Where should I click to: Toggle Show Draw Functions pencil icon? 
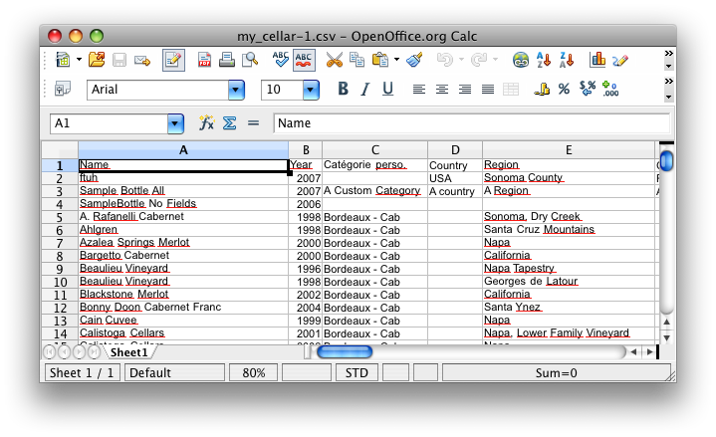[620, 61]
